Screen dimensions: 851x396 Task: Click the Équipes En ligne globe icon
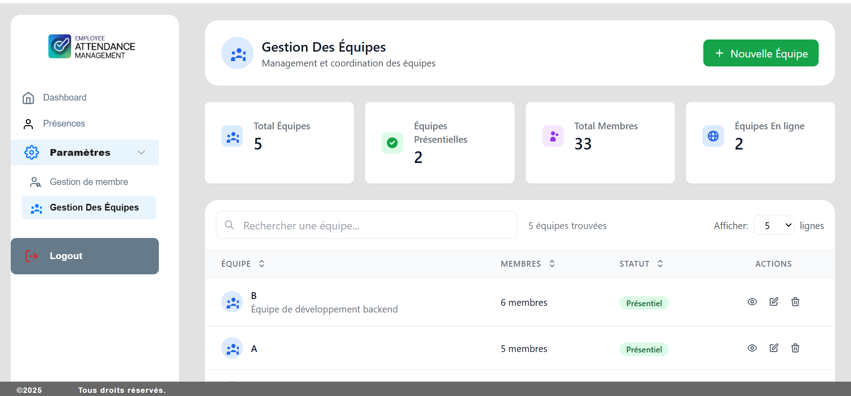tap(713, 136)
